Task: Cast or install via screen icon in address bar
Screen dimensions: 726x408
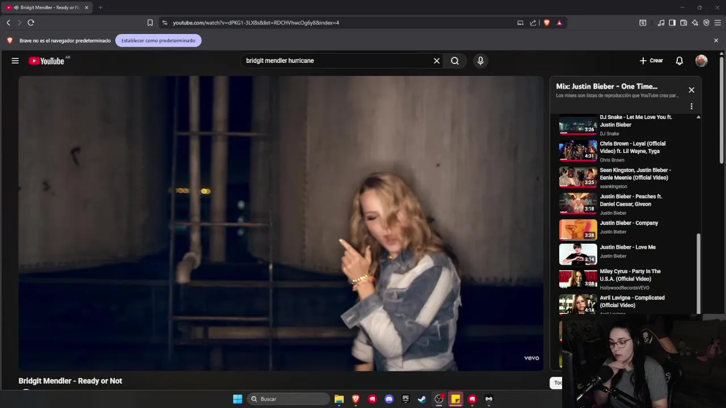Action: [x=520, y=23]
